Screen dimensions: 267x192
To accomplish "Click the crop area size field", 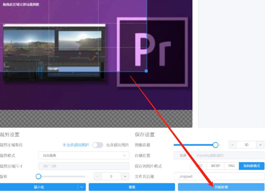I will click(84, 166).
